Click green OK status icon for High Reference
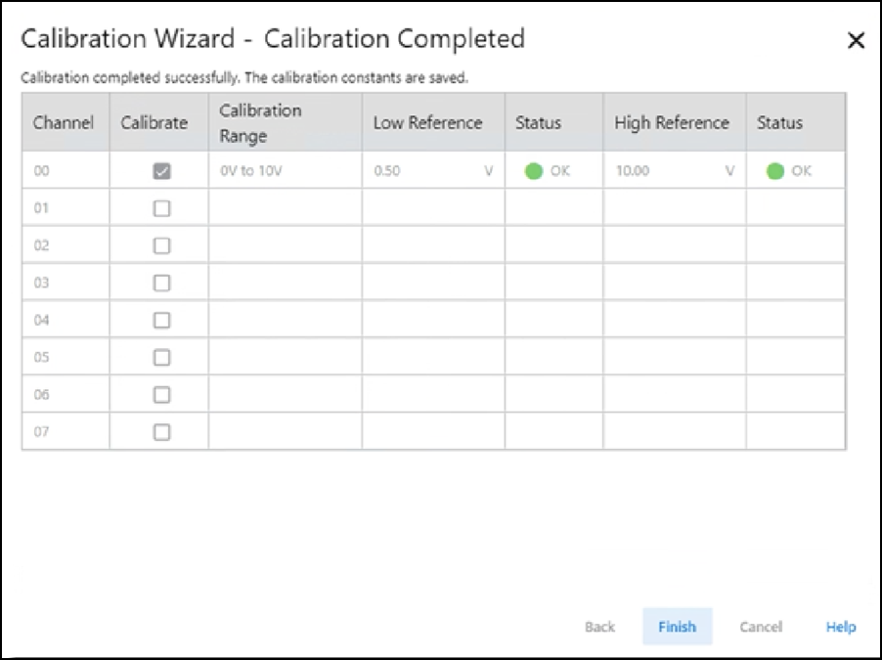The height and width of the screenshot is (660, 882). point(775,171)
